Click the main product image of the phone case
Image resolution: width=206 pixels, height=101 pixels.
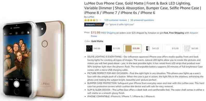click(34, 59)
